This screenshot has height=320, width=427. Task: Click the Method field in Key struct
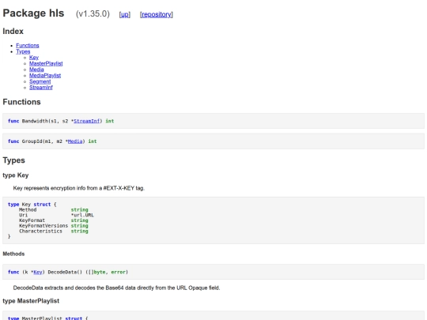tap(28, 210)
